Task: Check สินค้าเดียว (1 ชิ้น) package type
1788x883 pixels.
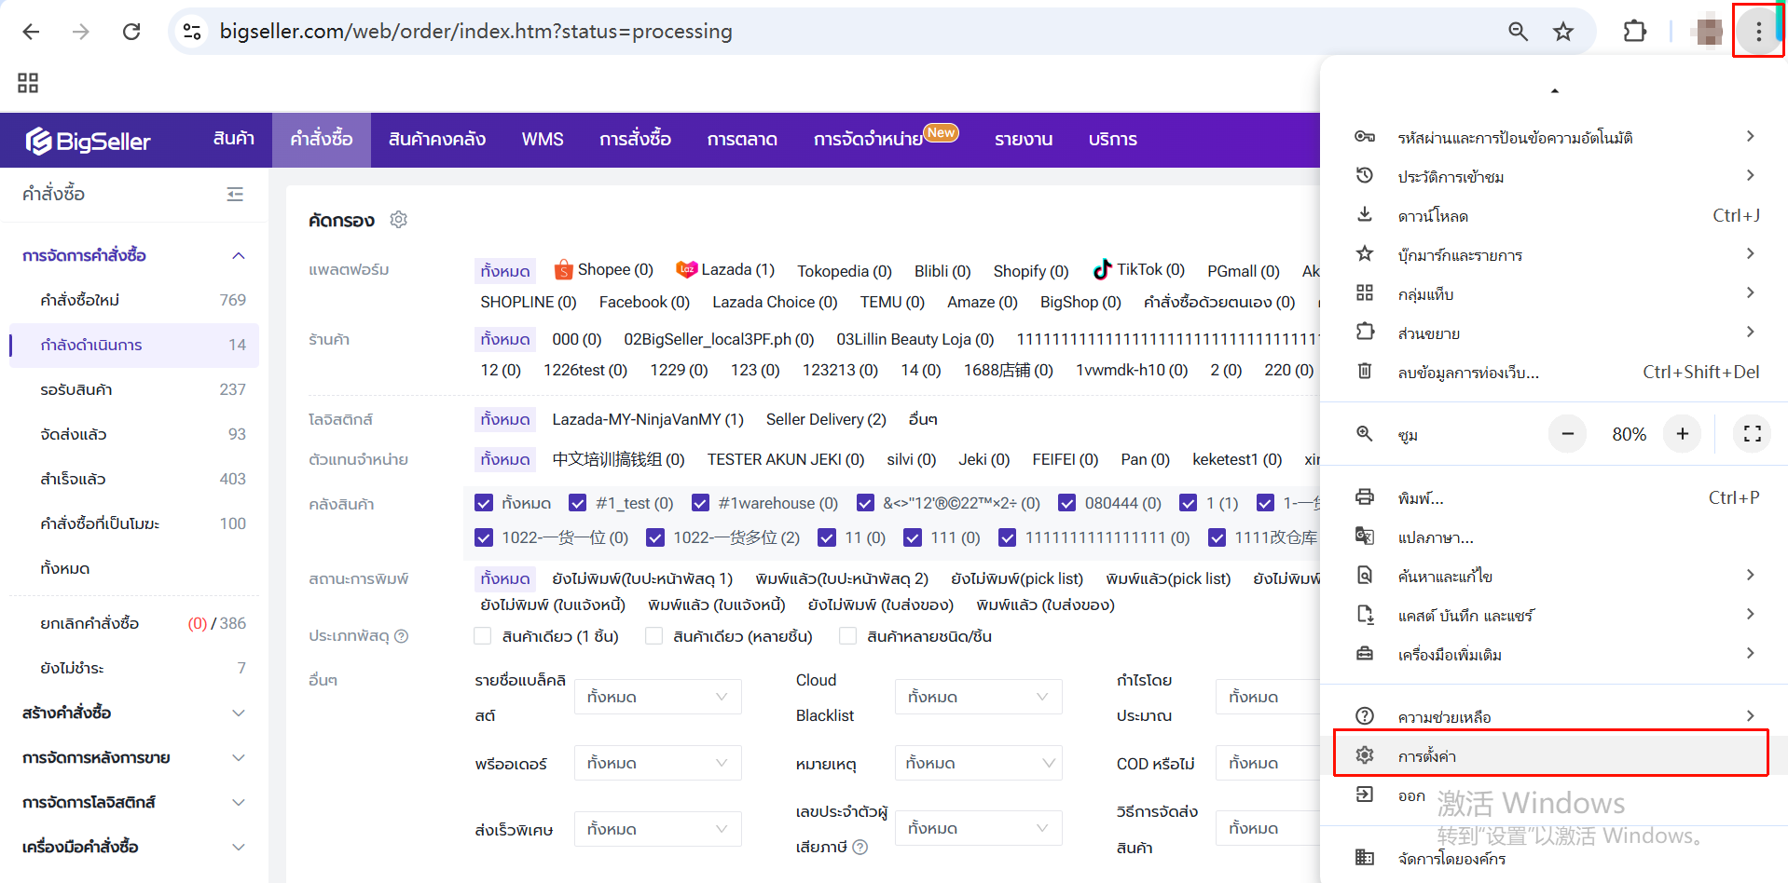Action: [483, 636]
